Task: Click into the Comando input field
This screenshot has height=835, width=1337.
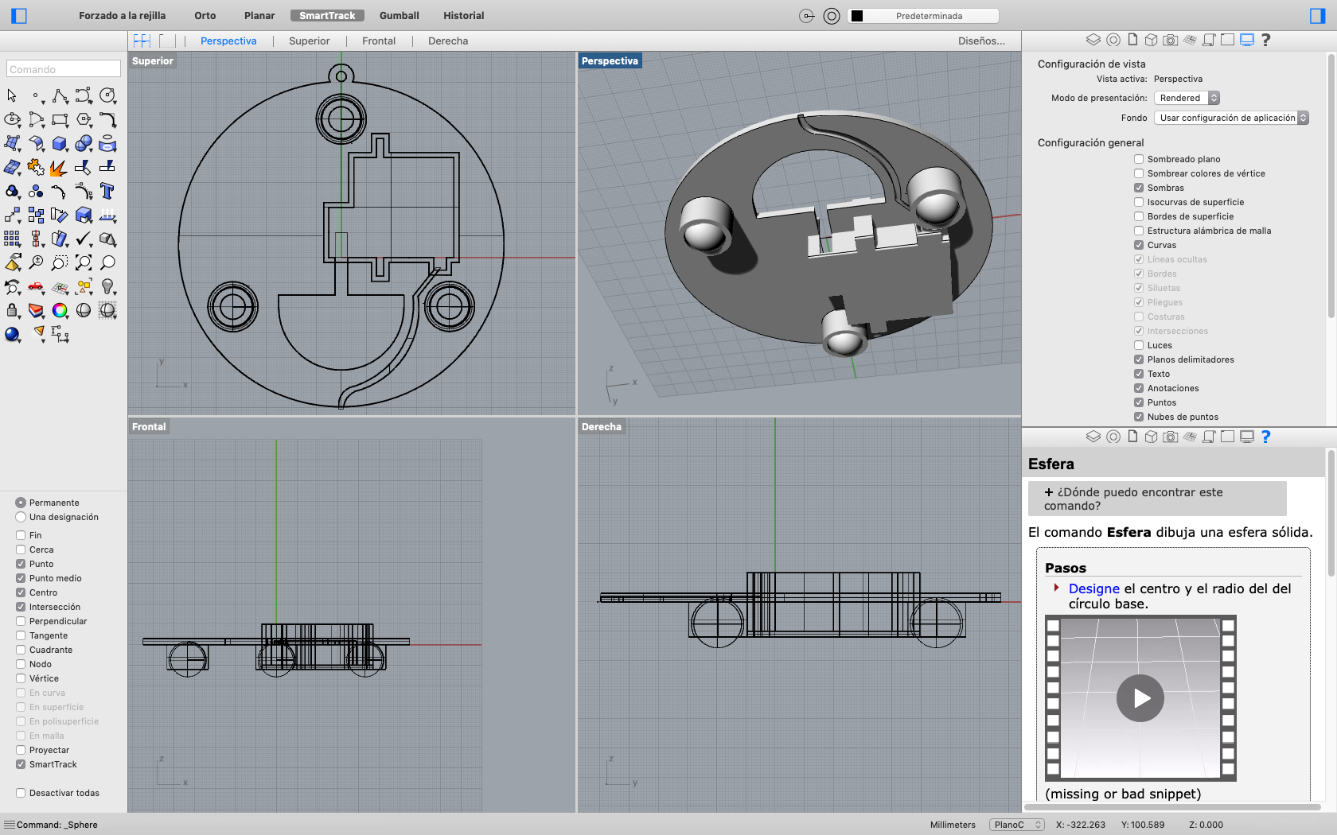Action: [64, 69]
